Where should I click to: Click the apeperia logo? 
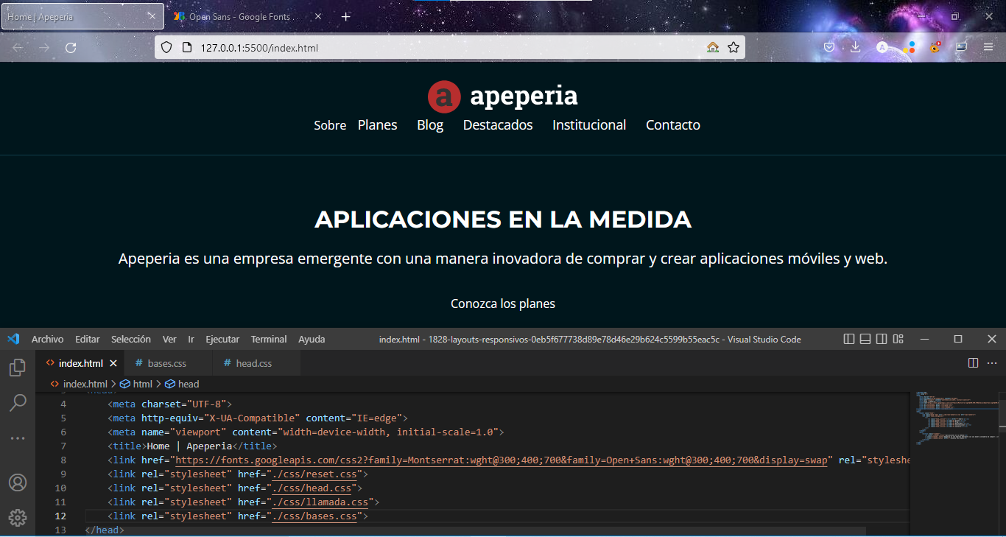tap(503, 96)
